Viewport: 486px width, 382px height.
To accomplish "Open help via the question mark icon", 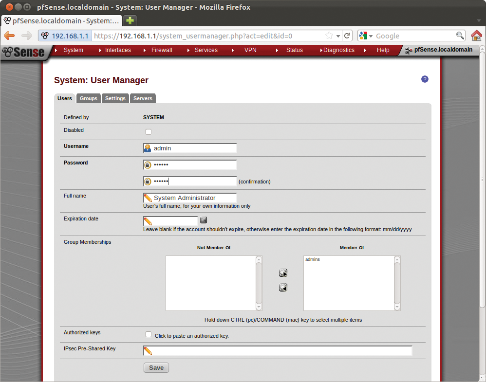I will (x=425, y=79).
